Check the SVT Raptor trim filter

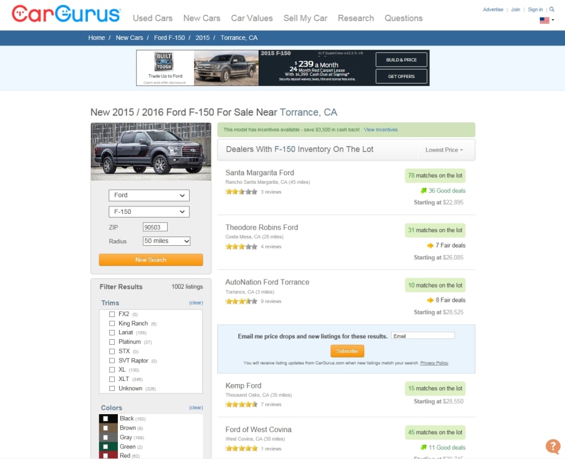pos(111,360)
